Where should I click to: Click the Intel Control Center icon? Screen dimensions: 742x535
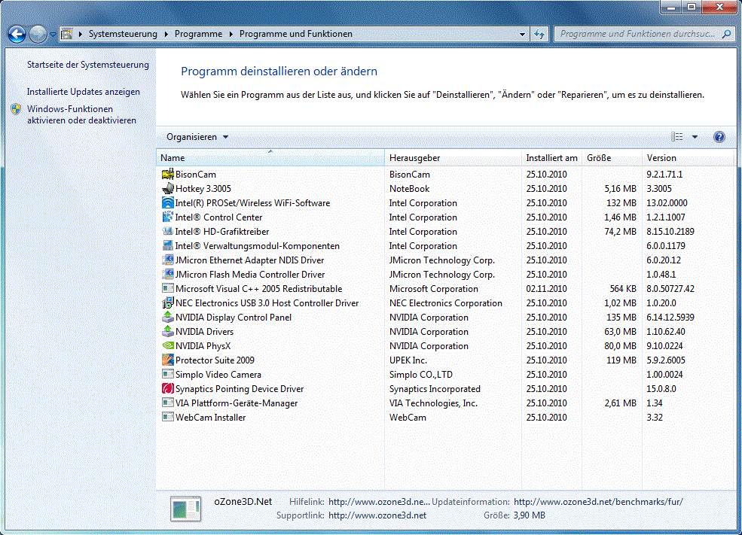167,217
